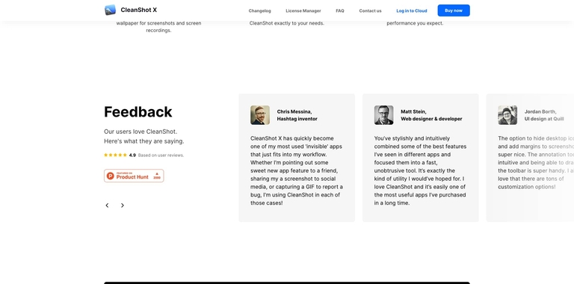Advance testimonials with right chevron

pyautogui.click(x=123, y=206)
